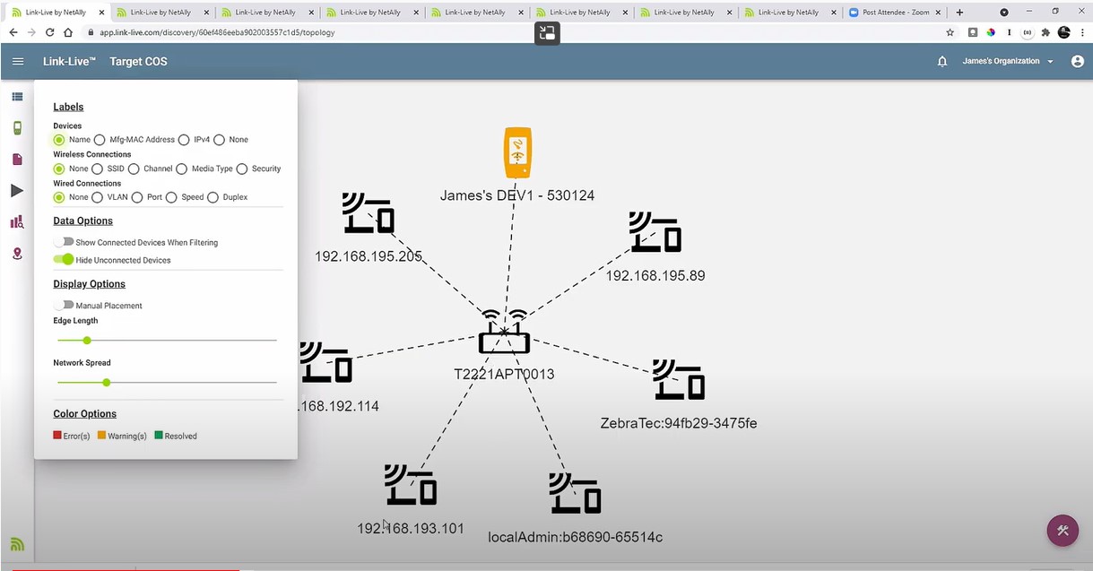Open the Analysis chart icon in sidebar
This screenshot has width=1093, height=571.
(x=17, y=221)
